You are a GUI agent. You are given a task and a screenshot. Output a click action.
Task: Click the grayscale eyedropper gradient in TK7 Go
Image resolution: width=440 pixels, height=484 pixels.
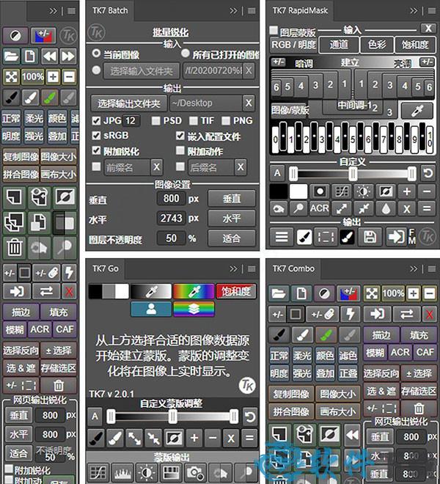pos(151,291)
